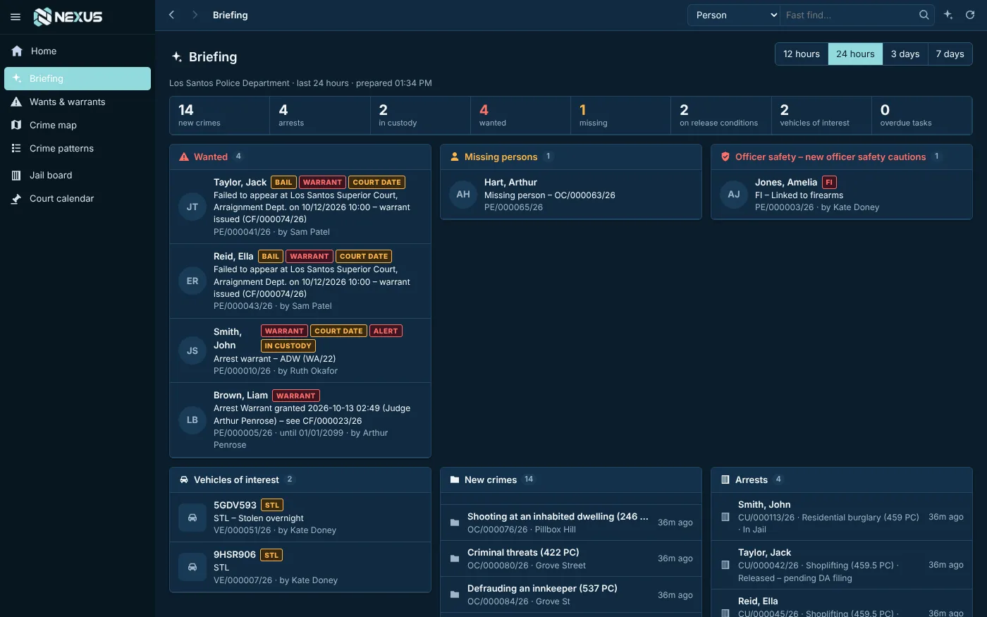Open Court calendar in the sidebar

[x=78, y=198]
